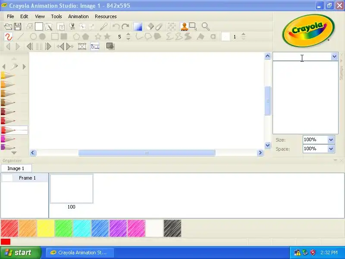The width and height of the screenshot is (345, 259).
Task: Select the eyedropper color picker tool
Action: [x=103, y=26]
